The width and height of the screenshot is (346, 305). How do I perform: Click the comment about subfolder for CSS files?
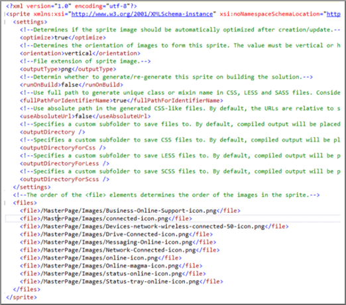tap(180, 140)
